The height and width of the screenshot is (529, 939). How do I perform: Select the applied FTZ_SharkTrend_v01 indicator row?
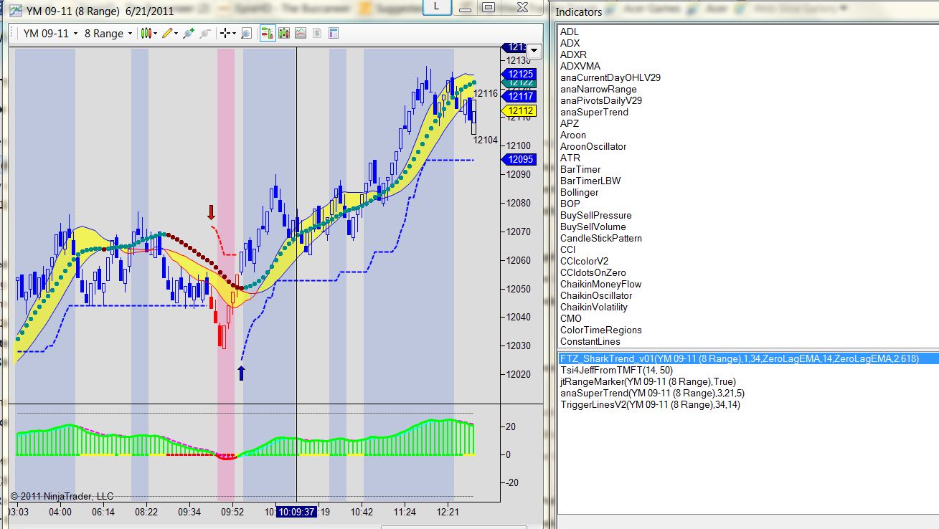tap(747, 358)
